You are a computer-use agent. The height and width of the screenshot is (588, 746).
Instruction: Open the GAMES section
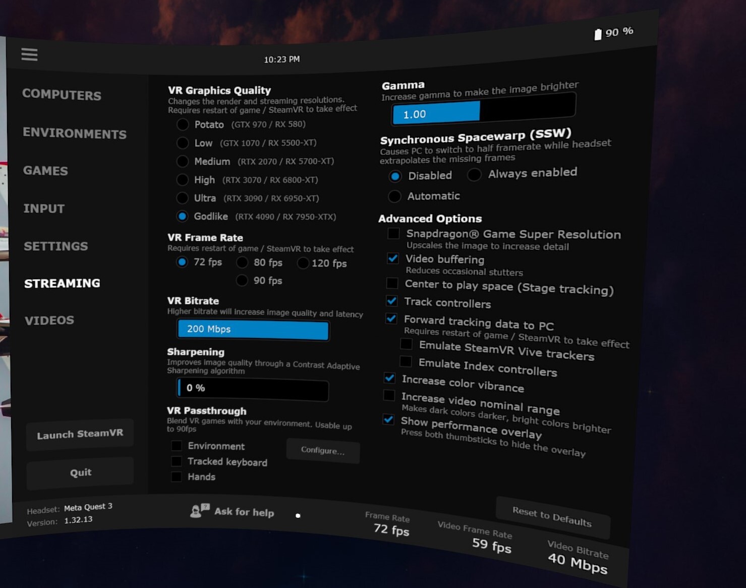tap(45, 171)
